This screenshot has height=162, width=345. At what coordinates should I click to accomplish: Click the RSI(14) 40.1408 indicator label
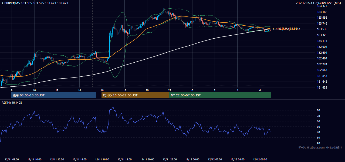click(x=12, y=103)
